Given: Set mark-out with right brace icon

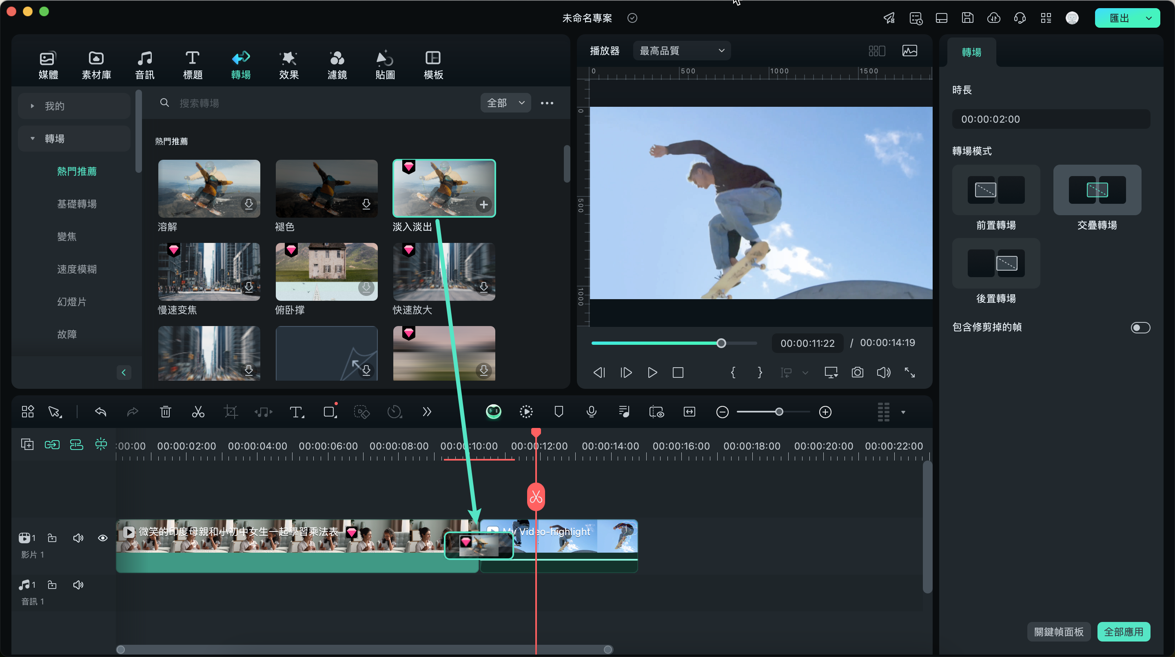Looking at the screenshot, I should tap(759, 373).
